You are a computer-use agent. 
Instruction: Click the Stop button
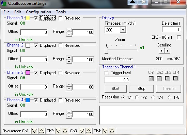click(x=141, y=89)
